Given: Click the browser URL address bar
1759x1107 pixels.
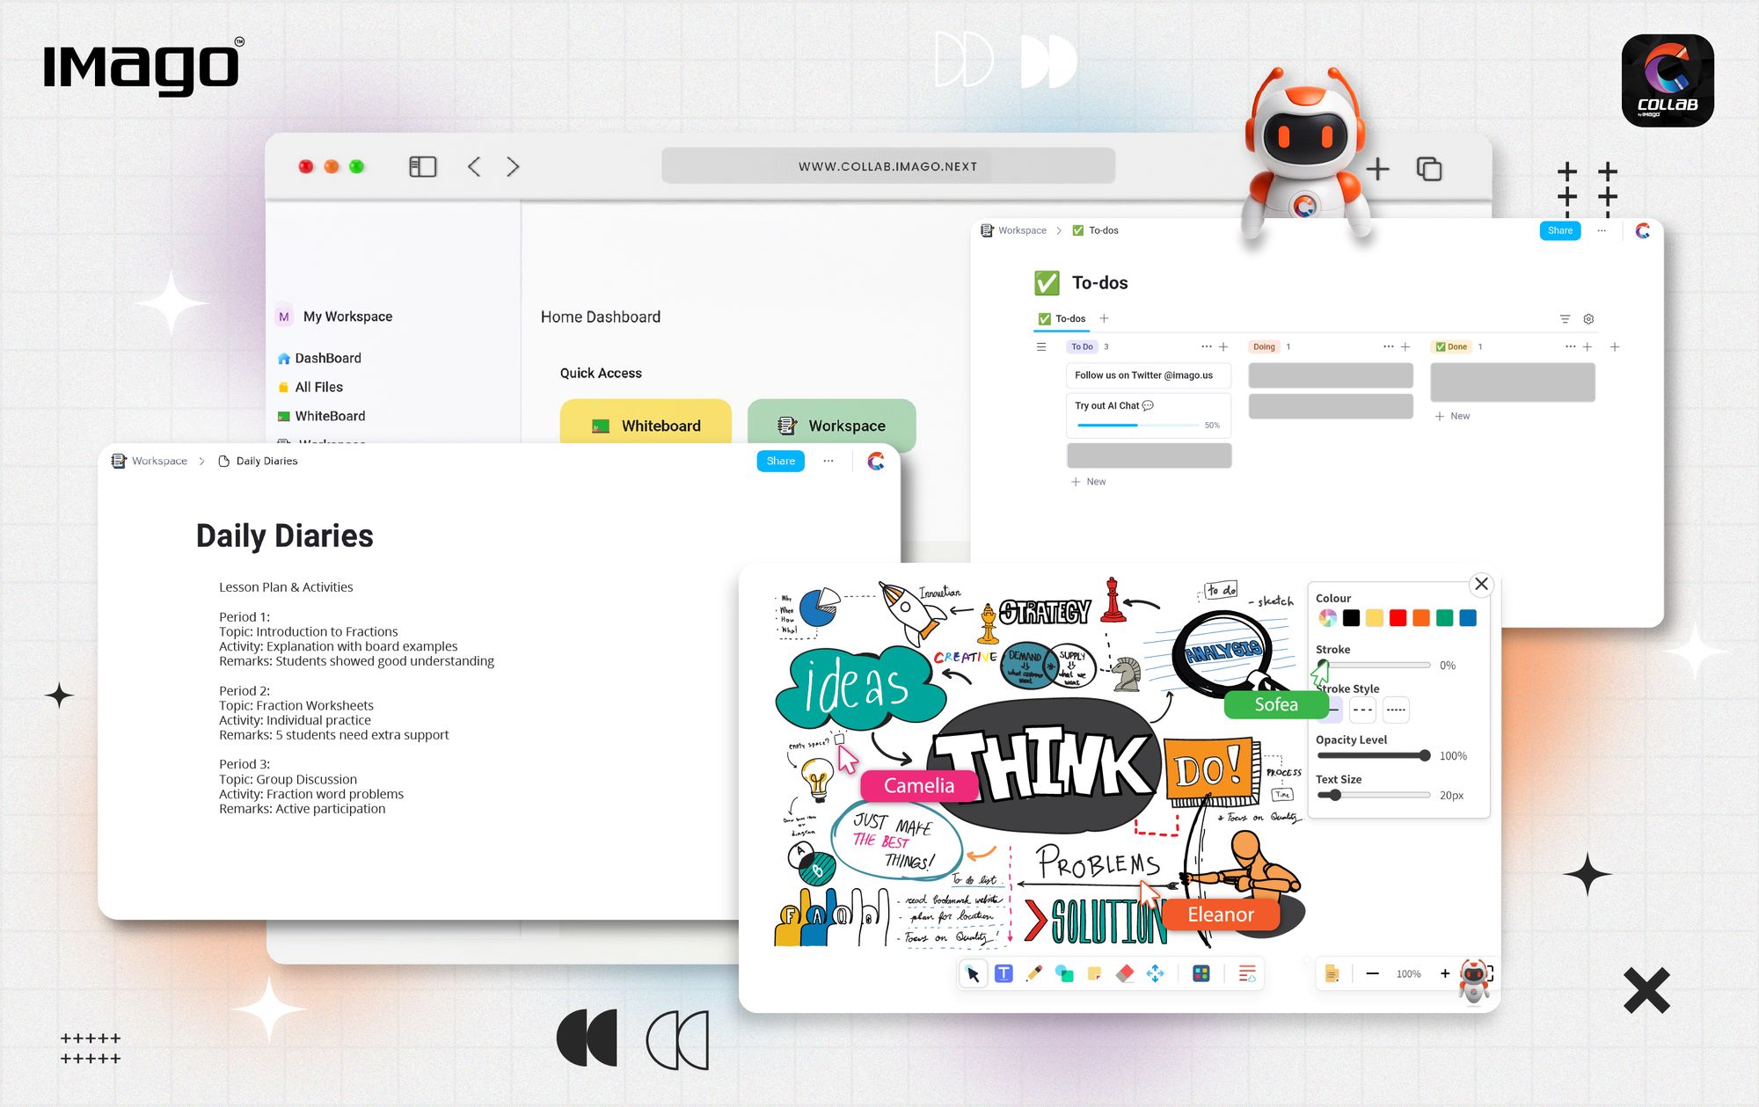Looking at the screenshot, I should [887, 166].
